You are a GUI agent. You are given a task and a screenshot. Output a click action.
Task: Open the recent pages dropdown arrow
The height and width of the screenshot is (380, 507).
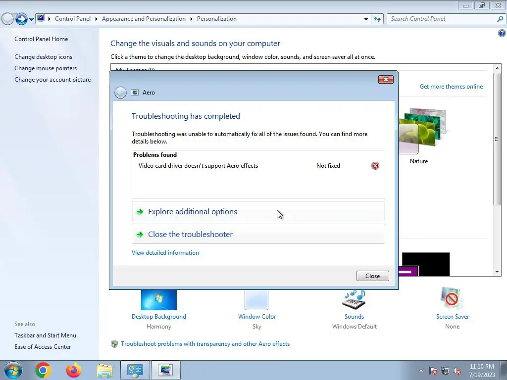[x=31, y=19]
